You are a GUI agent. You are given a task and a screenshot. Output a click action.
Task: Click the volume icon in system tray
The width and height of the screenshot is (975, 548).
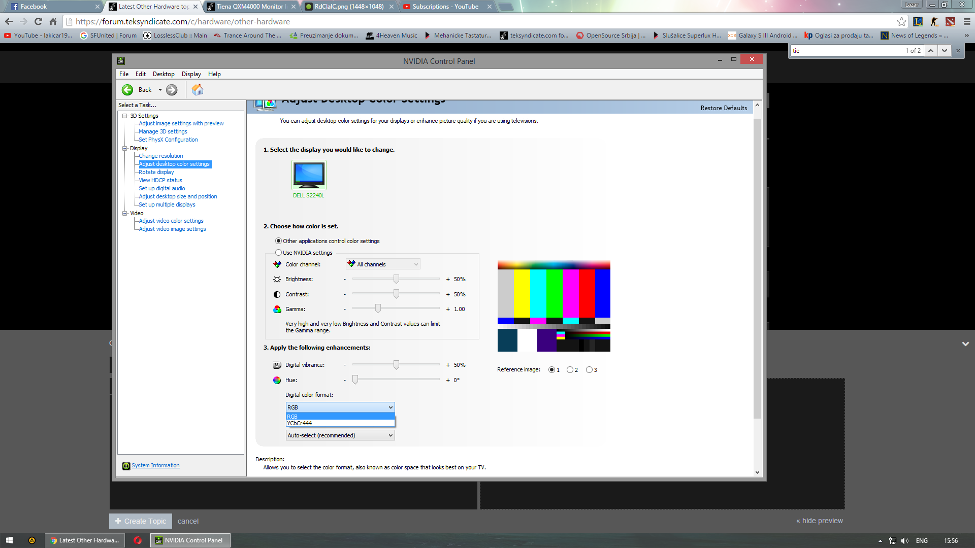click(905, 541)
